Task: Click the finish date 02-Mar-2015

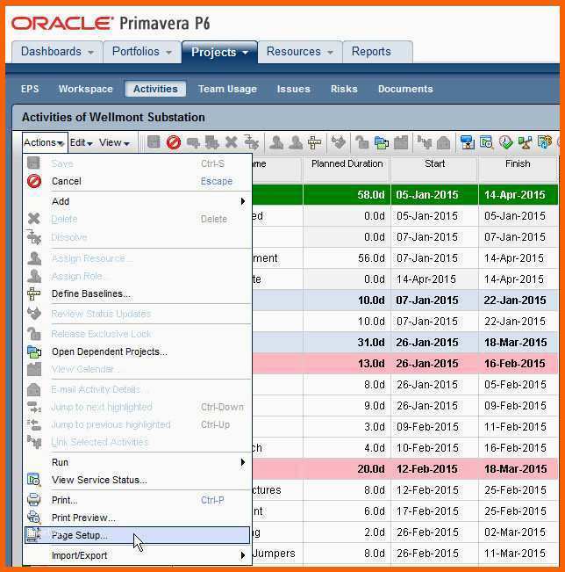Action: pos(518,532)
